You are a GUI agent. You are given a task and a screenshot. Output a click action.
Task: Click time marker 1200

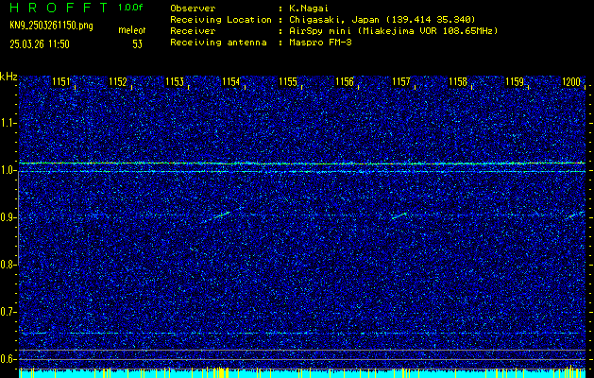(571, 82)
